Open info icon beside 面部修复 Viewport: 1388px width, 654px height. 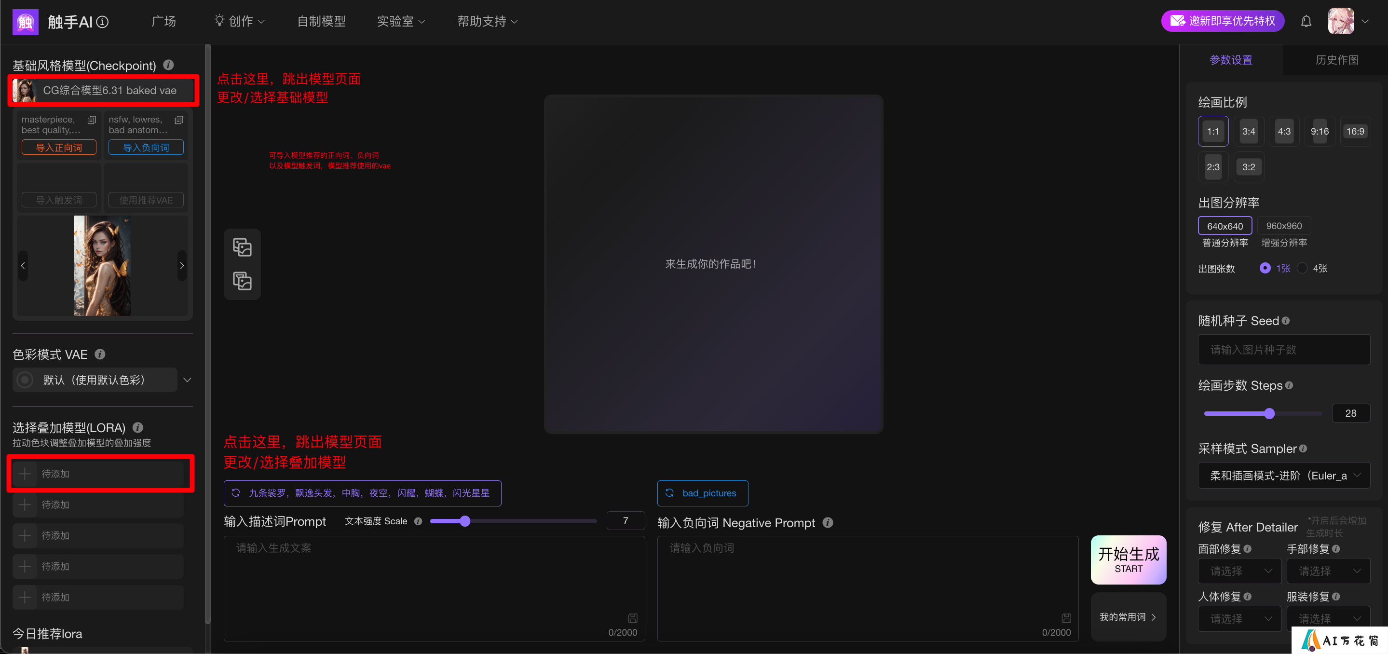[x=1247, y=548]
